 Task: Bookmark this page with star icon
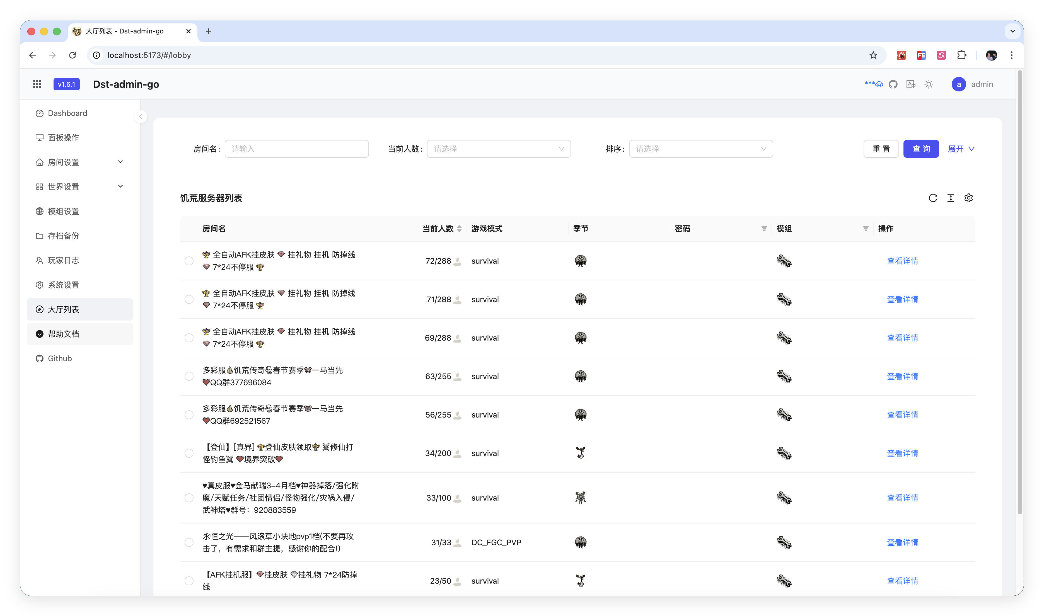(873, 55)
